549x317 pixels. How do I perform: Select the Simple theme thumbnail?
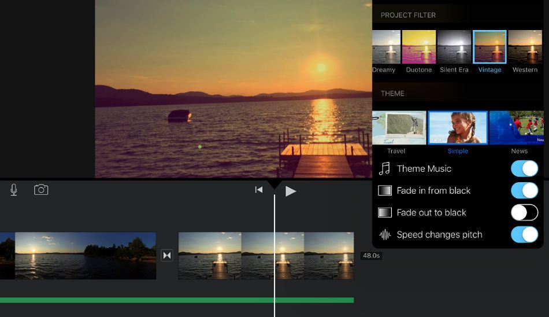click(458, 128)
